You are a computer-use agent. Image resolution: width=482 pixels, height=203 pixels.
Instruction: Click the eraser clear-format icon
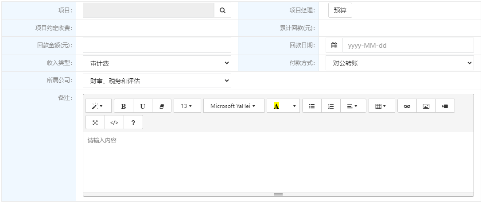162,106
